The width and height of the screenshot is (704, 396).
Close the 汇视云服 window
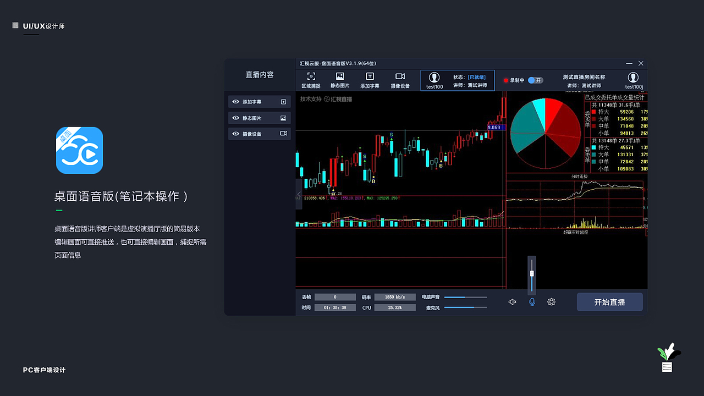[x=641, y=63]
